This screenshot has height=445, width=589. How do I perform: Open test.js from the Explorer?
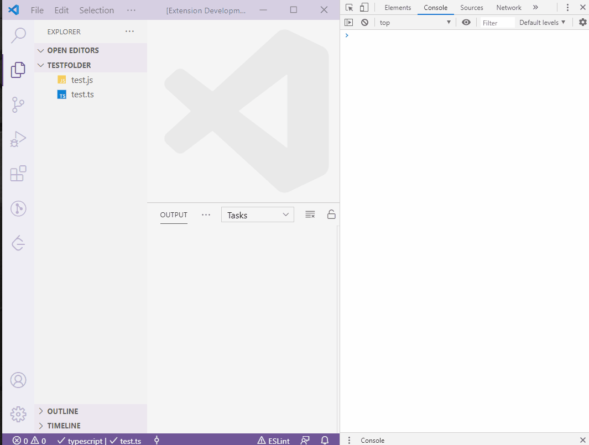tap(82, 80)
